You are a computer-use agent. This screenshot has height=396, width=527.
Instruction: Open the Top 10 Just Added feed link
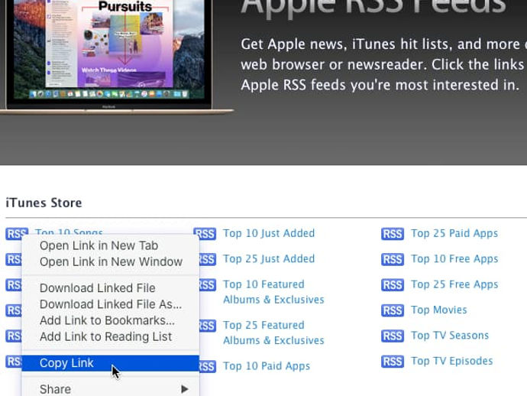click(x=269, y=233)
